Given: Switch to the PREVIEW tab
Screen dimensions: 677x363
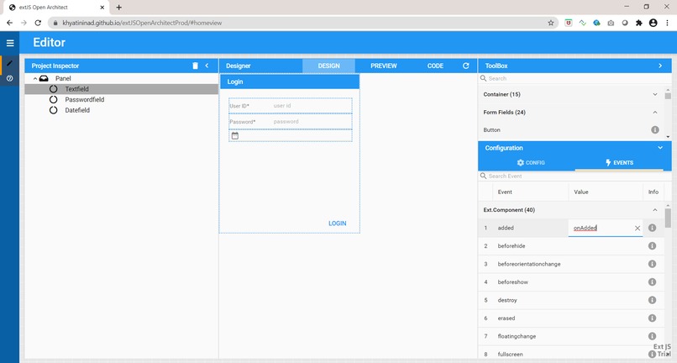Looking at the screenshot, I should point(383,66).
